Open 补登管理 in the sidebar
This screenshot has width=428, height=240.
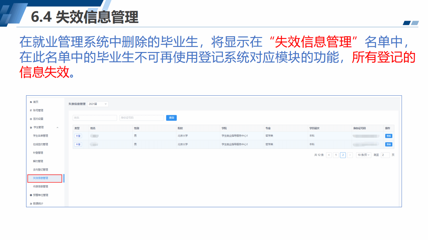click(38, 153)
